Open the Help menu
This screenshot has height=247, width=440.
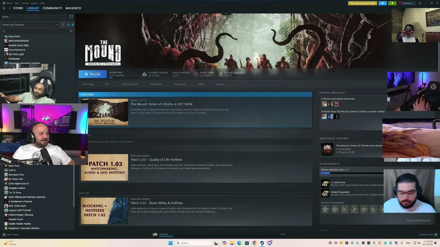click(x=42, y=3)
